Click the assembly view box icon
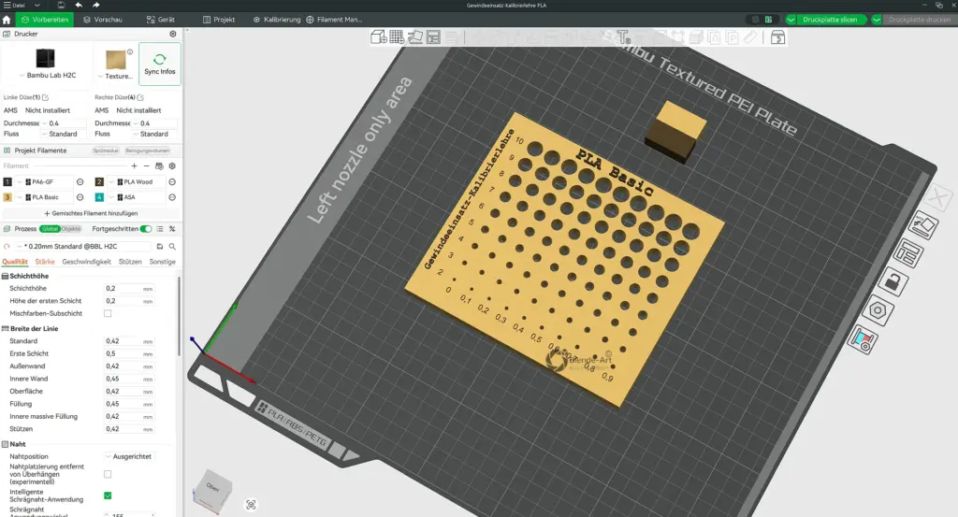This screenshot has height=517, width=958. pyautogui.click(x=777, y=37)
